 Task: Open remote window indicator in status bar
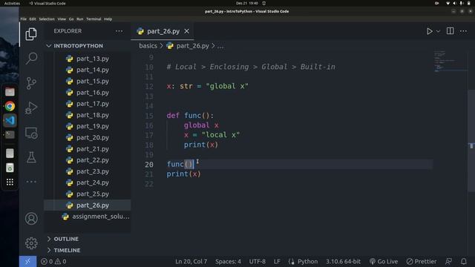point(27,262)
